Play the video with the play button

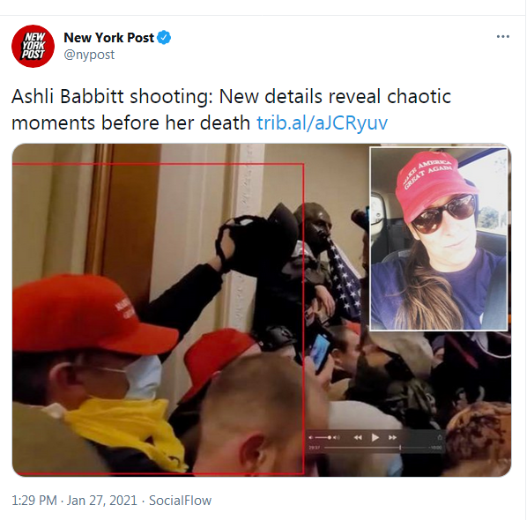pos(375,437)
